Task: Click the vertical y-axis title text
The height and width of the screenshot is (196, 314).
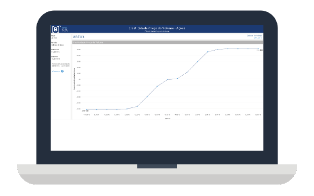Action: click(x=74, y=79)
